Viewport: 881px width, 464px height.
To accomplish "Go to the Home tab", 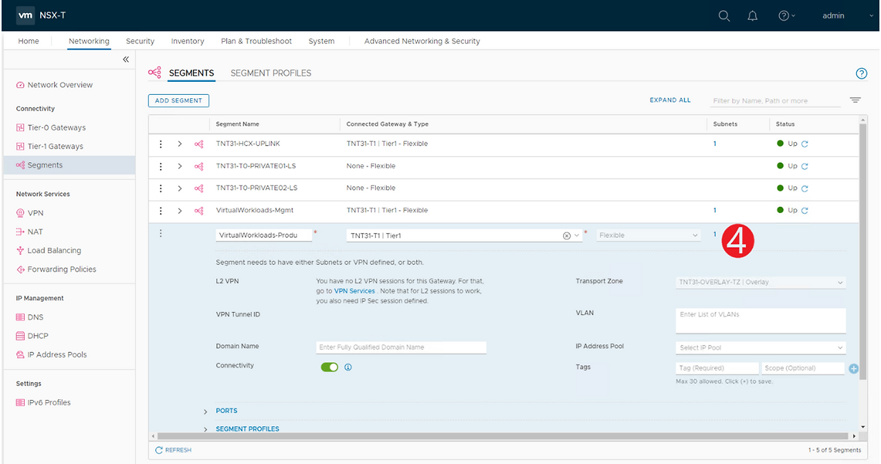I will pyautogui.click(x=28, y=41).
